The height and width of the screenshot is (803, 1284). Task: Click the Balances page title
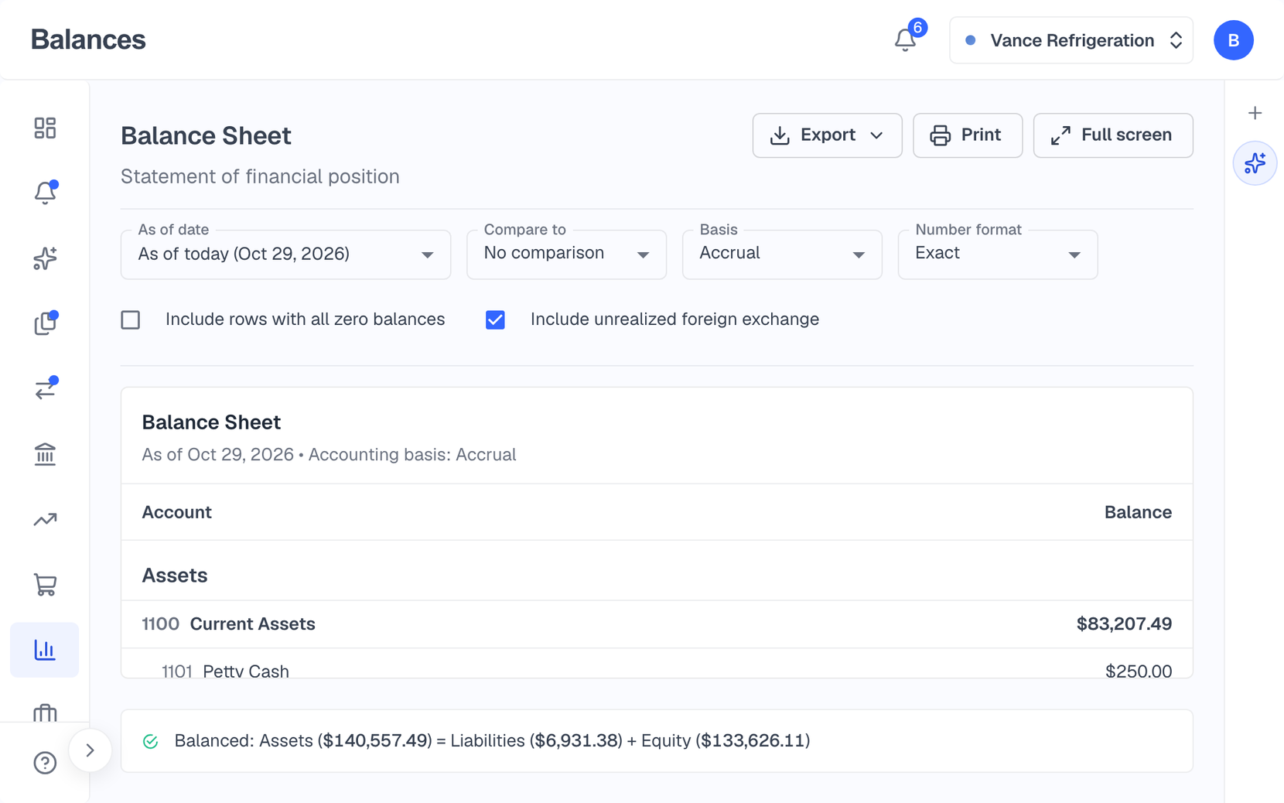[88, 39]
